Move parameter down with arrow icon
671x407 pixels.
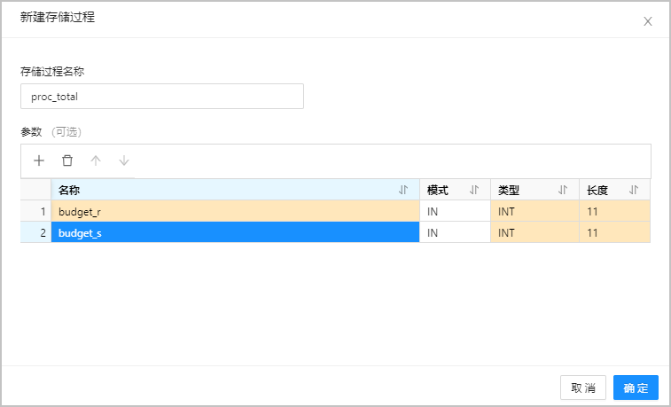(x=124, y=160)
